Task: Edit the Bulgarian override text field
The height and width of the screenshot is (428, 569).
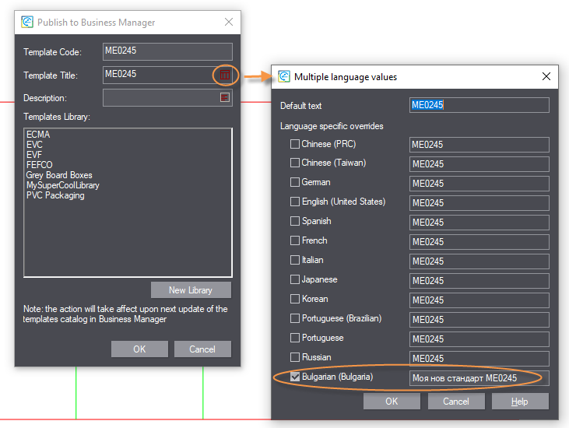Action: tap(479, 378)
